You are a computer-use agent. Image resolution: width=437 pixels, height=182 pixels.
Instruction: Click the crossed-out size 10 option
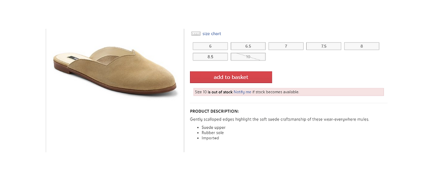248,57
